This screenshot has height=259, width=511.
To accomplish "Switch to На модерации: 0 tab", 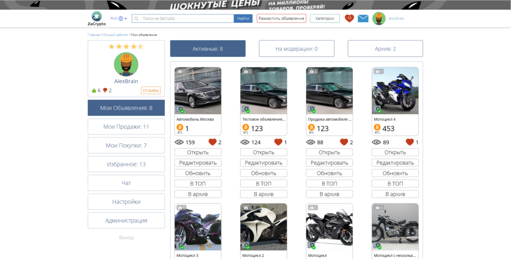I will (296, 49).
